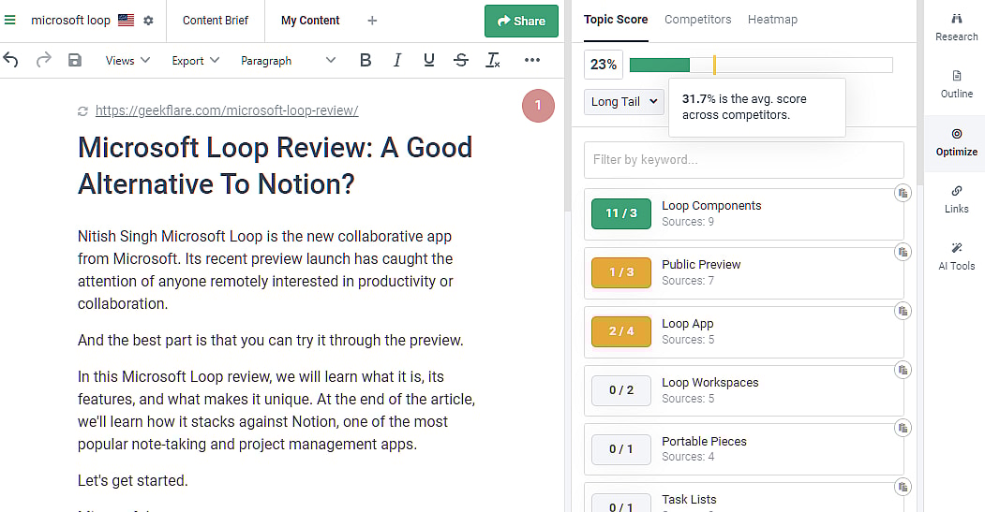Click the Public Preview keyword text
Viewport: 985px width, 512px height.
point(701,265)
